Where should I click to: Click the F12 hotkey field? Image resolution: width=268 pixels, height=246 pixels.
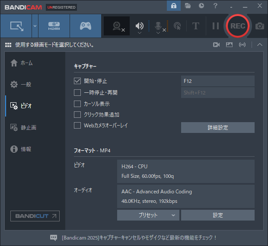tap(218, 81)
